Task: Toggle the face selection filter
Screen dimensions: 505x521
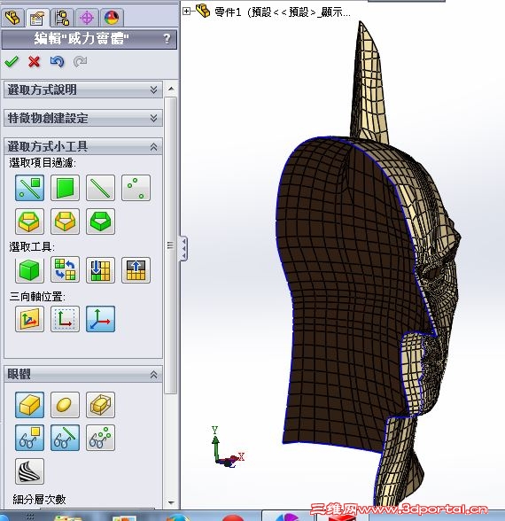Action: point(66,188)
